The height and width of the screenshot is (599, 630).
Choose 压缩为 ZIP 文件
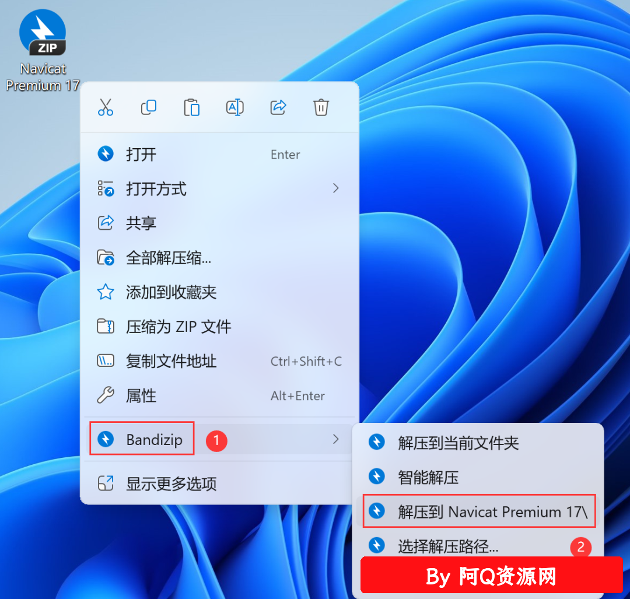(x=219, y=327)
